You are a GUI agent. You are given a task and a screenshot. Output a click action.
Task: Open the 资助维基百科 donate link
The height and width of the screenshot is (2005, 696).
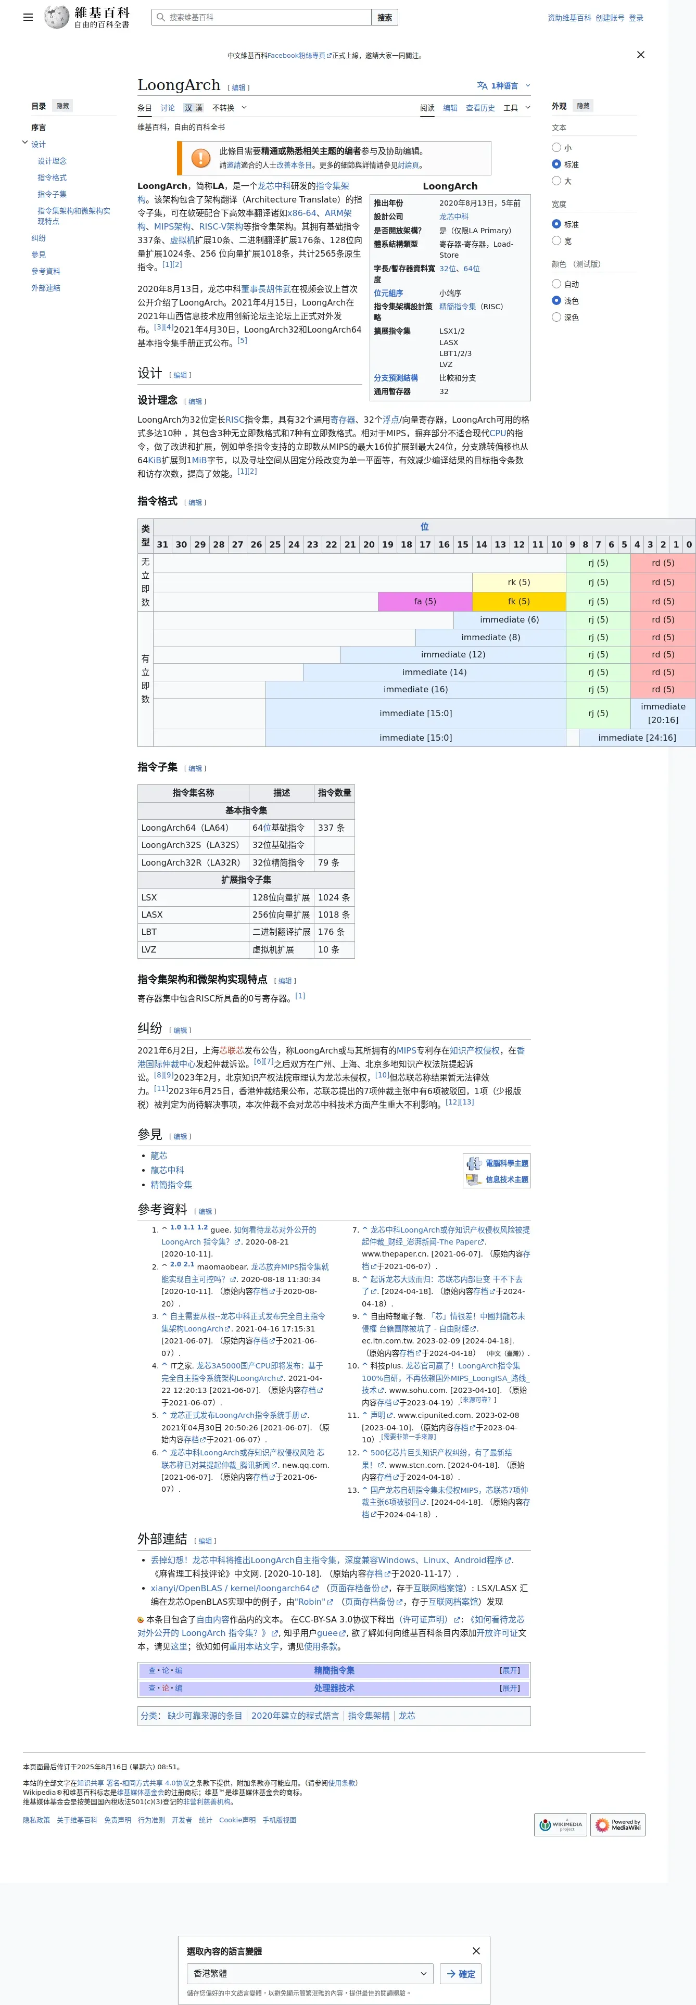[x=569, y=18]
